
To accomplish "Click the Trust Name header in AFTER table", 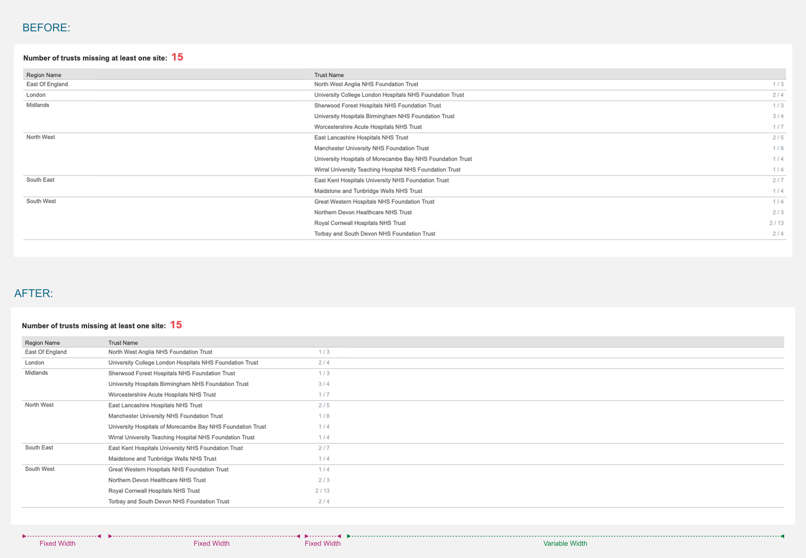I will [x=123, y=343].
